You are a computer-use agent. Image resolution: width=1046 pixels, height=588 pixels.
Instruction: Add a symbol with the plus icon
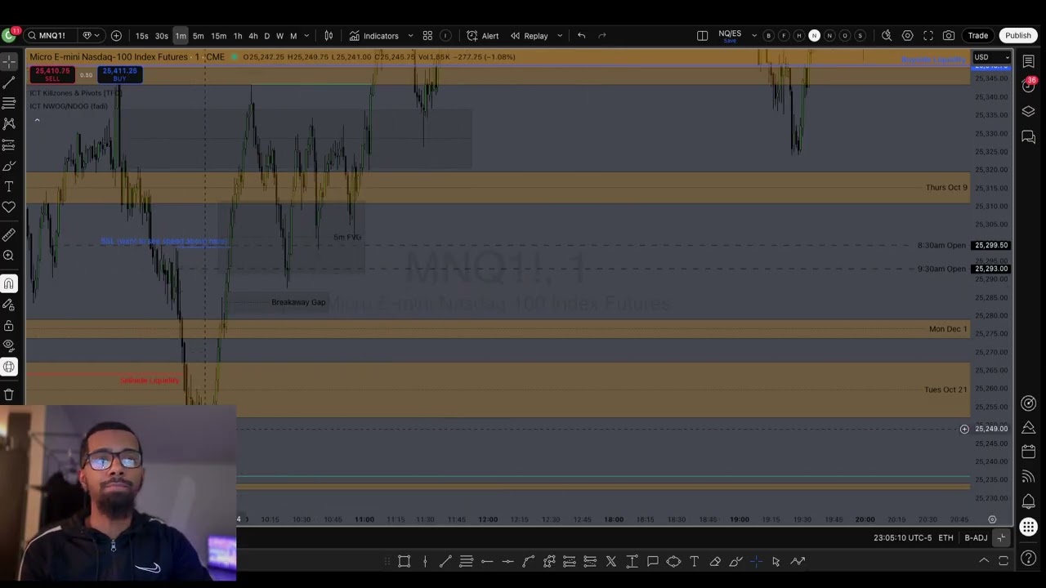pyautogui.click(x=116, y=36)
